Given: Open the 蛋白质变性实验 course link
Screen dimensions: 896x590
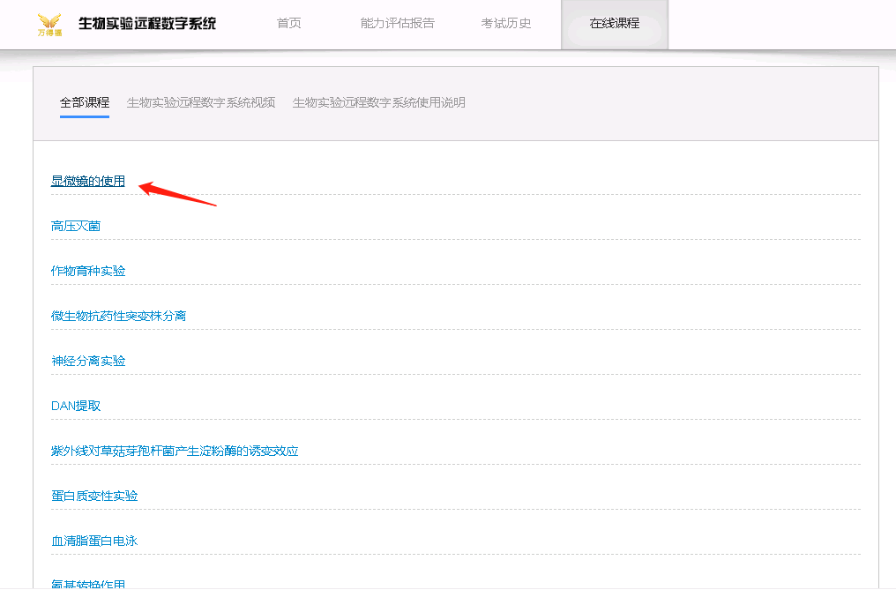Looking at the screenshot, I should tap(94, 496).
